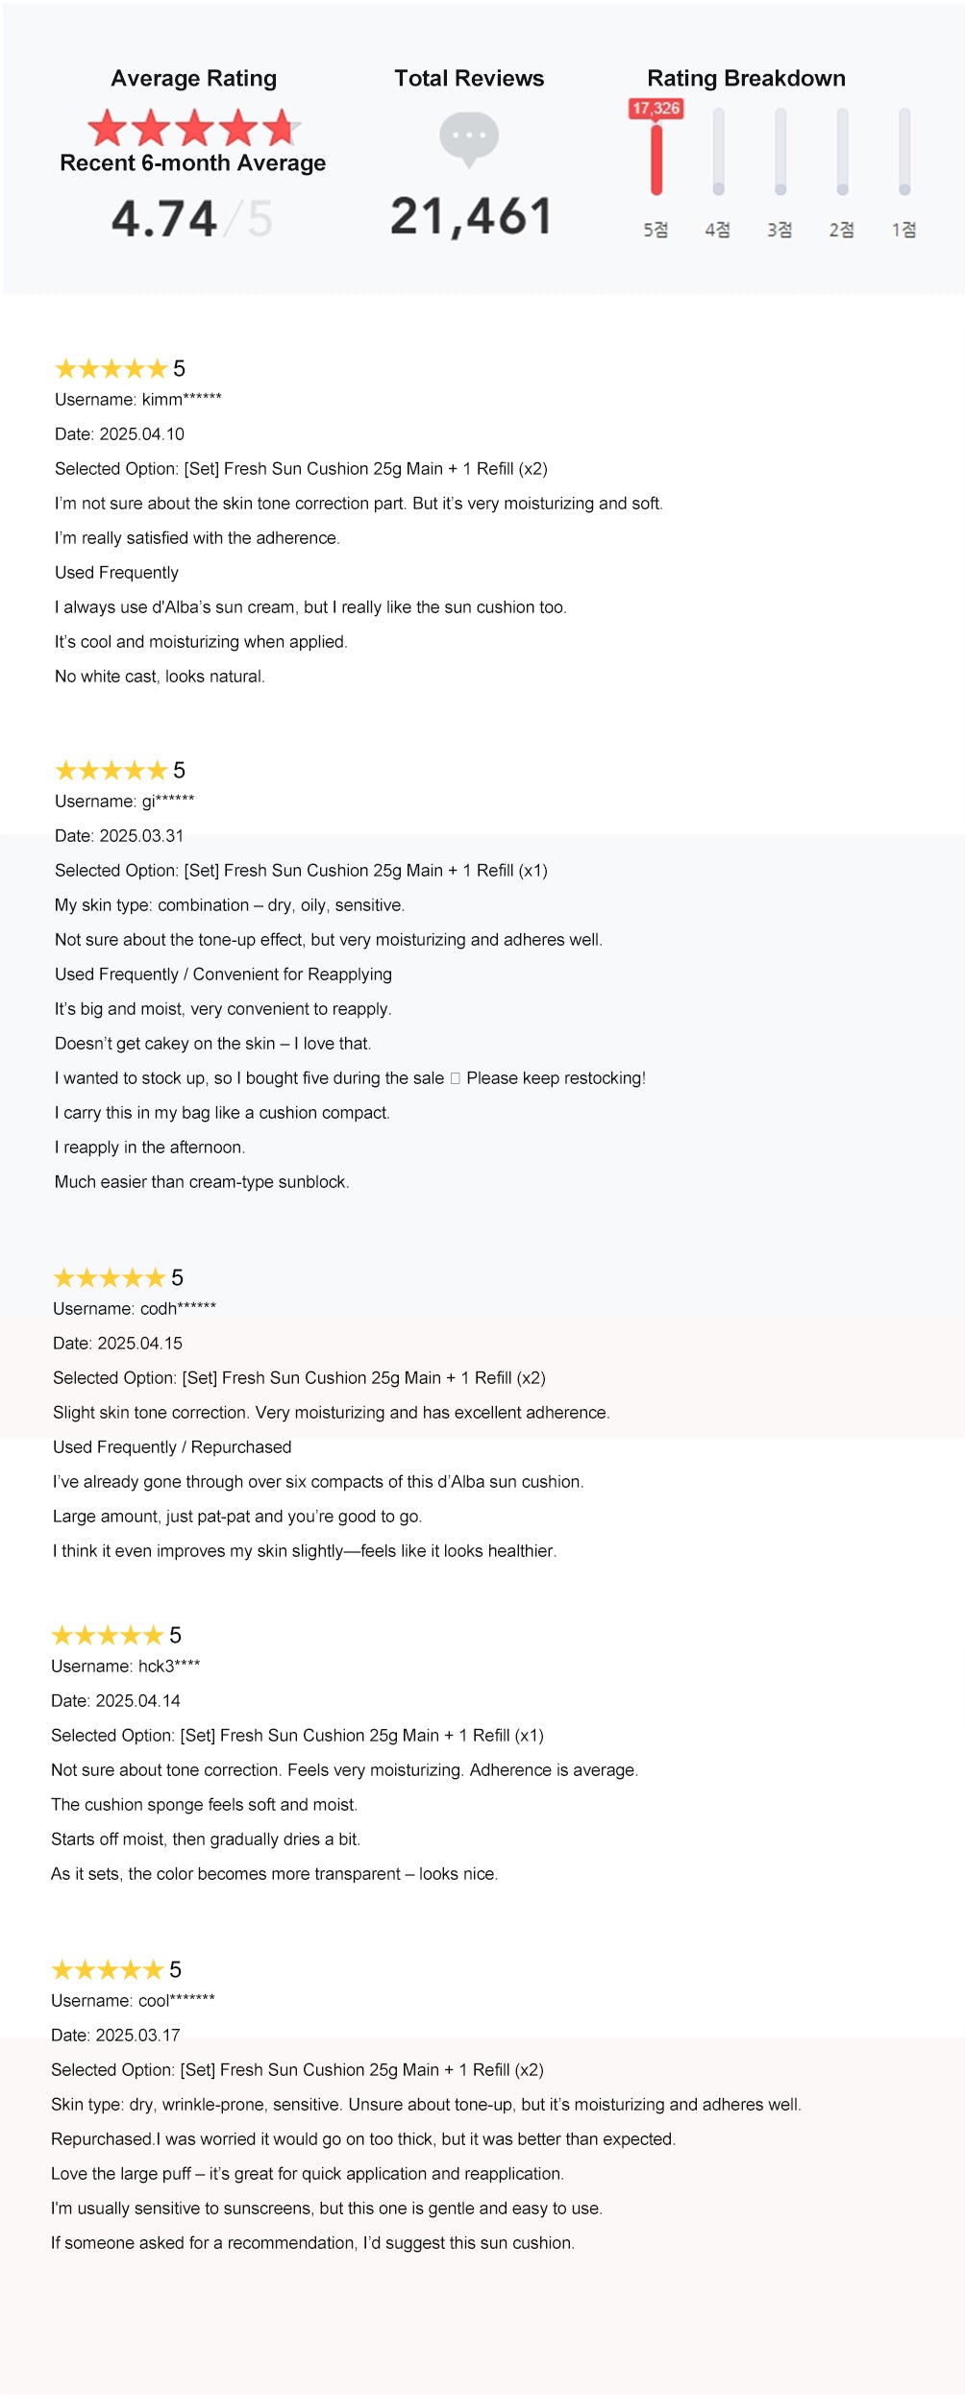Click the red average rating stars
Viewport: 965px width, 2395px height.
(194, 128)
